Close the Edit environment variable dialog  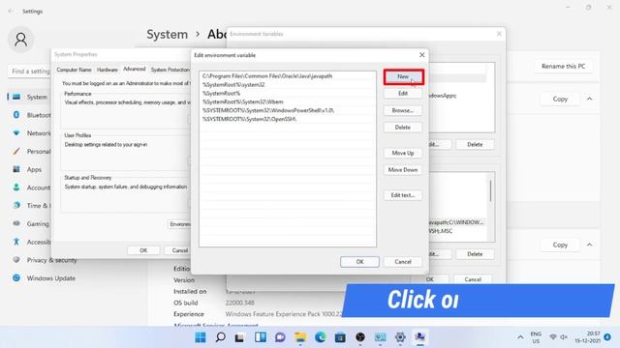click(x=422, y=55)
